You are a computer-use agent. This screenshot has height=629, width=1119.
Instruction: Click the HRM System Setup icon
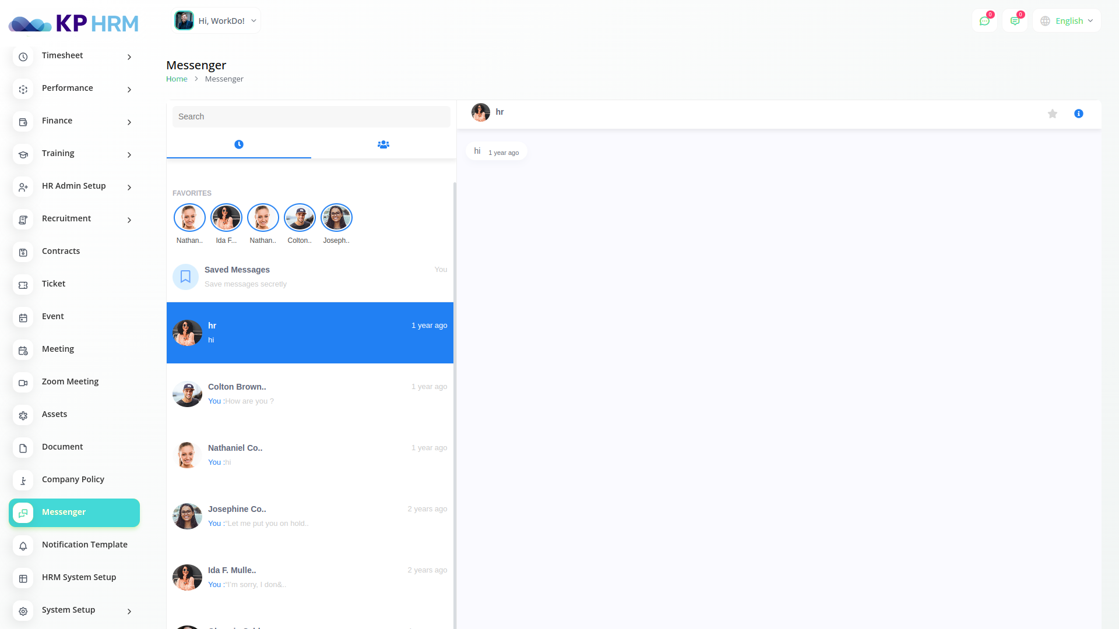point(23,579)
